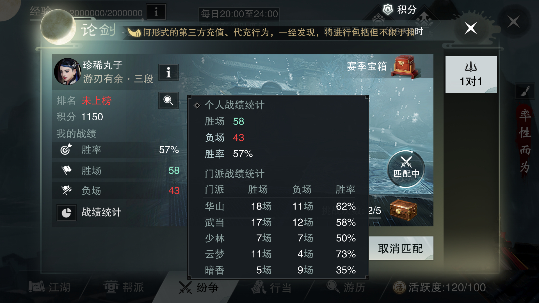Image resolution: width=539 pixels, height=303 pixels.
Task: Open the player info icon beside 珍稀丸子
Action: tap(168, 72)
